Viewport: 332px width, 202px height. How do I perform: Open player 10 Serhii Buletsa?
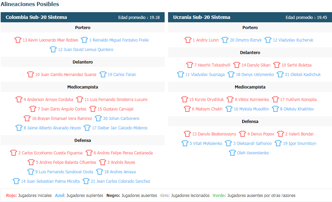coord(296,65)
